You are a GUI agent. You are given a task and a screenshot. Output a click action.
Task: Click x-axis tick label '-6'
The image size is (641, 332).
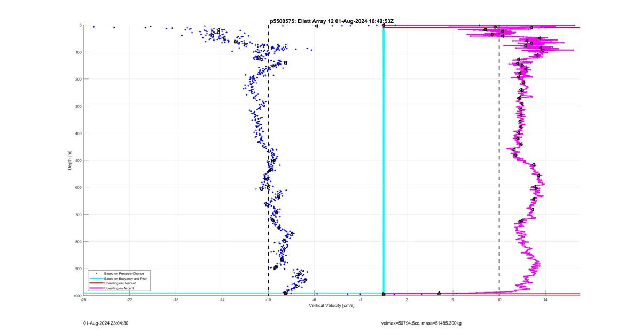(315, 299)
